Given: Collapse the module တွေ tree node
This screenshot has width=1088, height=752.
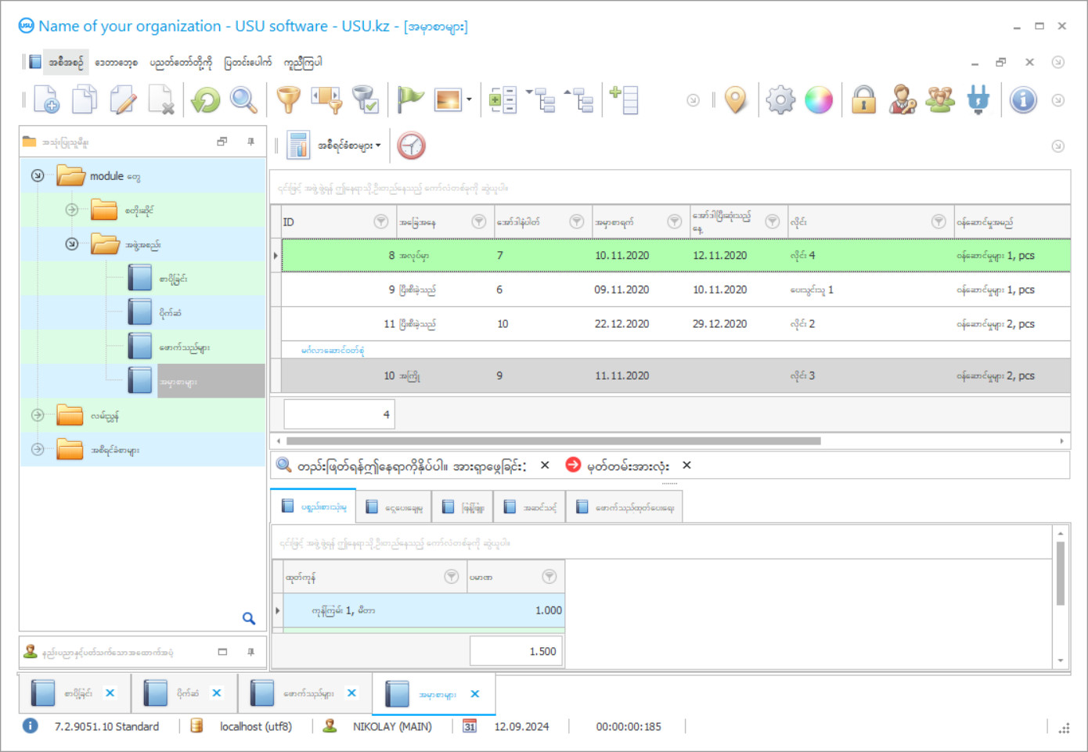Looking at the screenshot, I should click(38, 175).
